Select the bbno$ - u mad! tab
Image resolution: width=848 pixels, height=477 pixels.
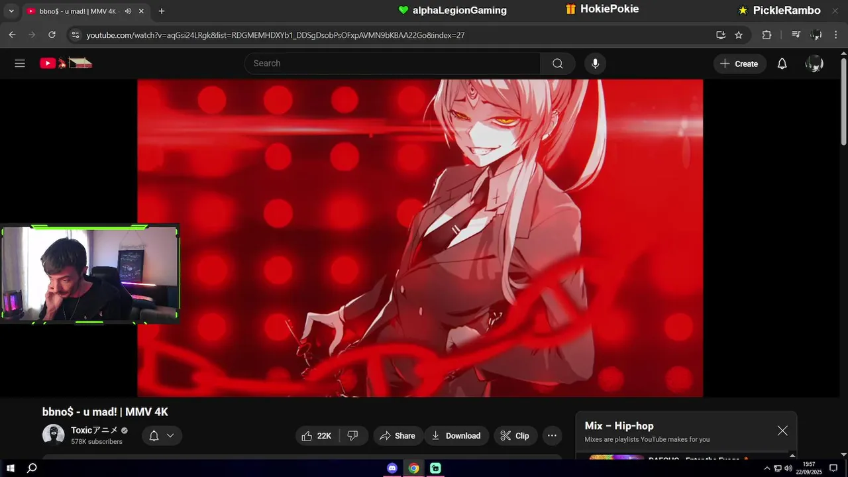coord(78,11)
